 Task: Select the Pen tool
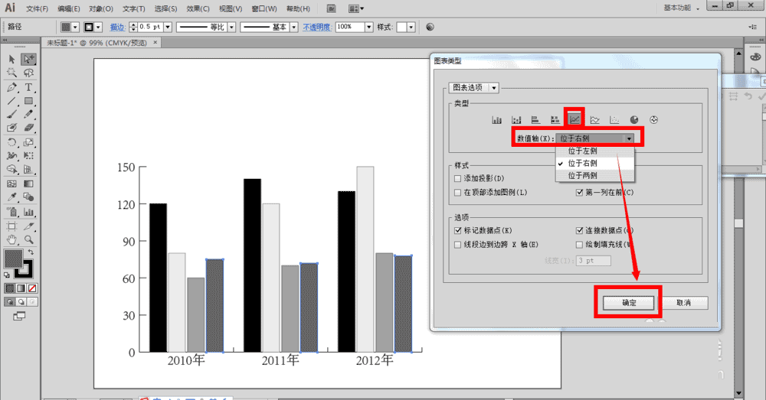(x=11, y=87)
